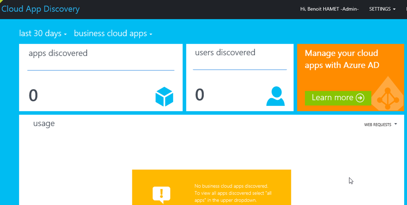
Task: Select the users discovered count of 0
Action: coord(200,95)
